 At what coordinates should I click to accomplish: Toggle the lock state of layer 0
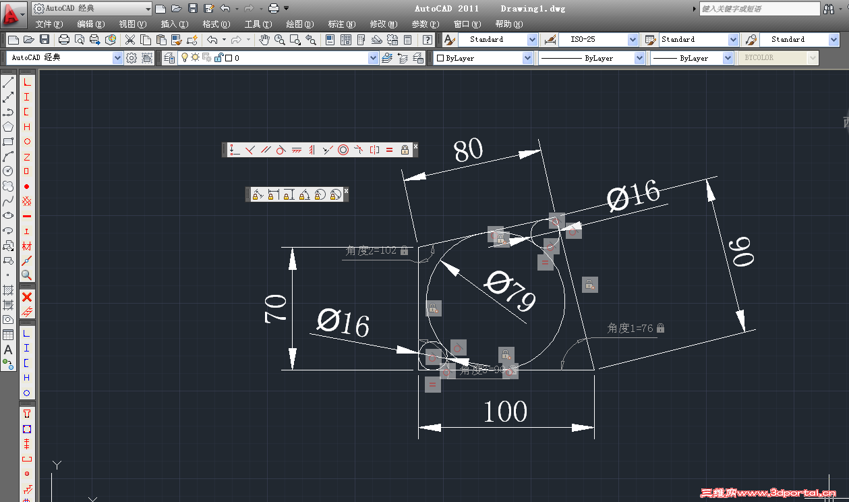tap(219, 58)
